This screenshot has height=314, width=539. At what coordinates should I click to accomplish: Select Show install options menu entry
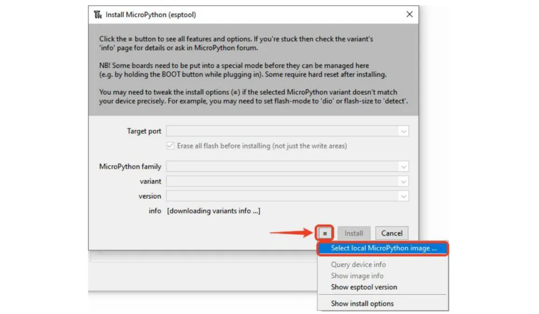pyautogui.click(x=383, y=304)
